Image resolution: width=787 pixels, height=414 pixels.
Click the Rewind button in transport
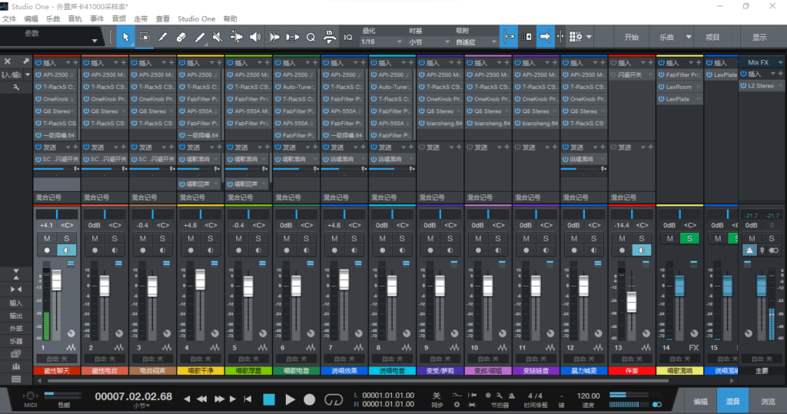(x=202, y=399)
